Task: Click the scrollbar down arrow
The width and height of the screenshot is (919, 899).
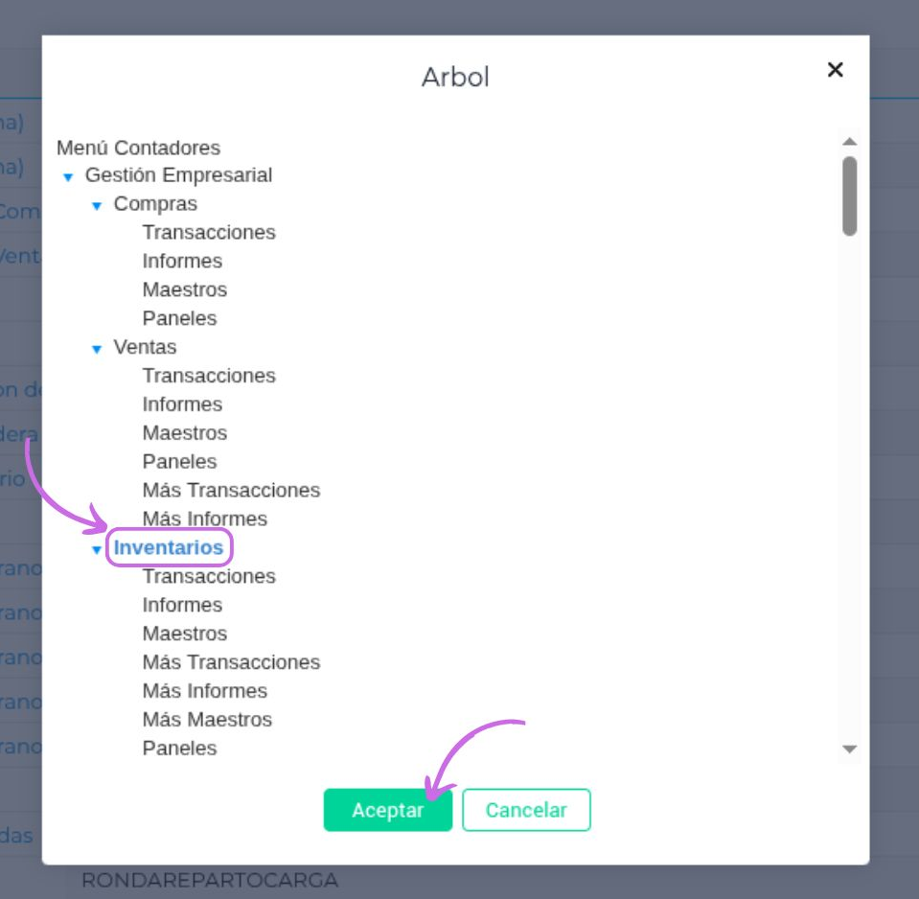Action: (849, 749)
